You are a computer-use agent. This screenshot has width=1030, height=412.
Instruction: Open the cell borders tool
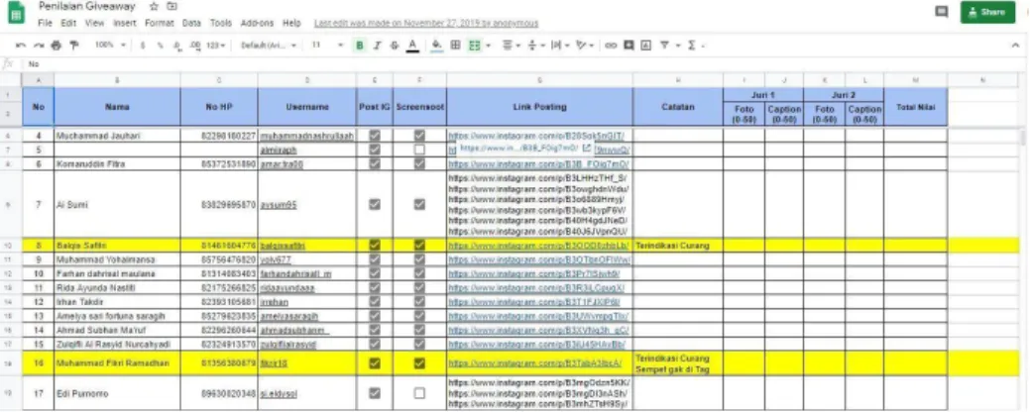click(x=455, y=46)
